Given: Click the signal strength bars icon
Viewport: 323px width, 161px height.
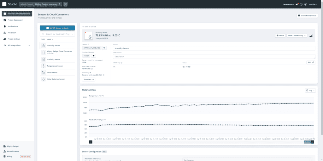Looking at the screenshot, I should [x=311, y=36].
